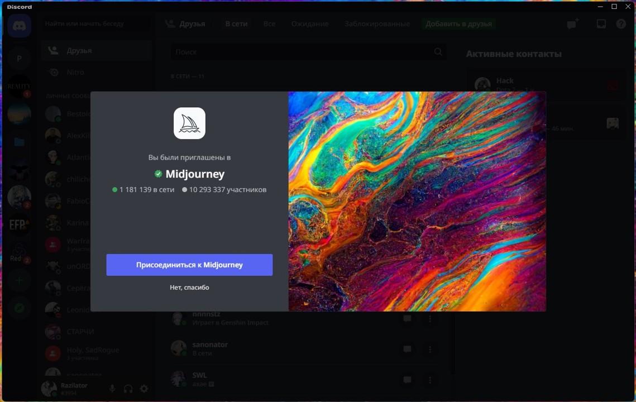Switch to the Ожидание tab
Screen dimensions: 636x402
[310, 24]
